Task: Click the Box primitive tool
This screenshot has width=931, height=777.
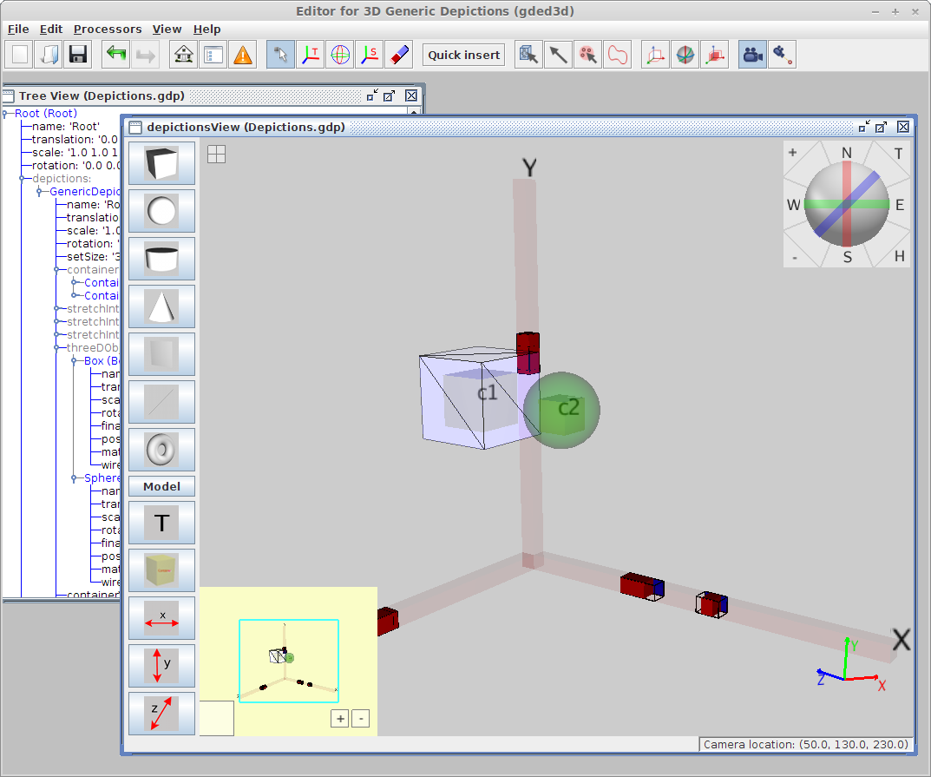Action: (161, 163)
